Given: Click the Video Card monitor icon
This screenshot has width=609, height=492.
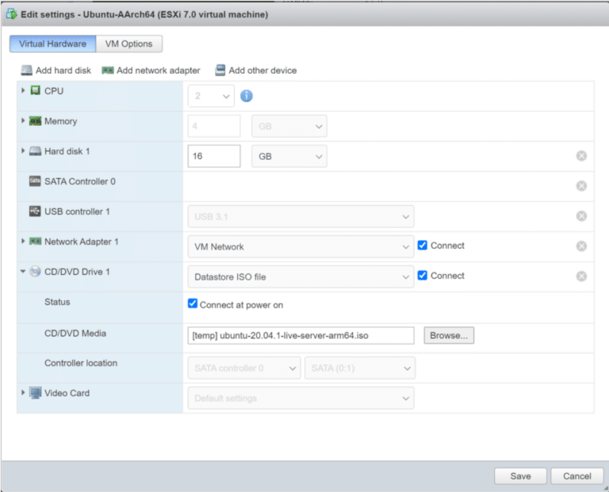Looking at the screenshot, I should pyautogui.click(x=36, y=393).
